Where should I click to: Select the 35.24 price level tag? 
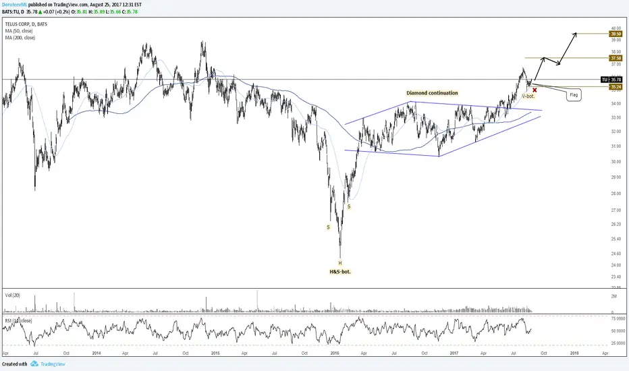tap(616, 86)
